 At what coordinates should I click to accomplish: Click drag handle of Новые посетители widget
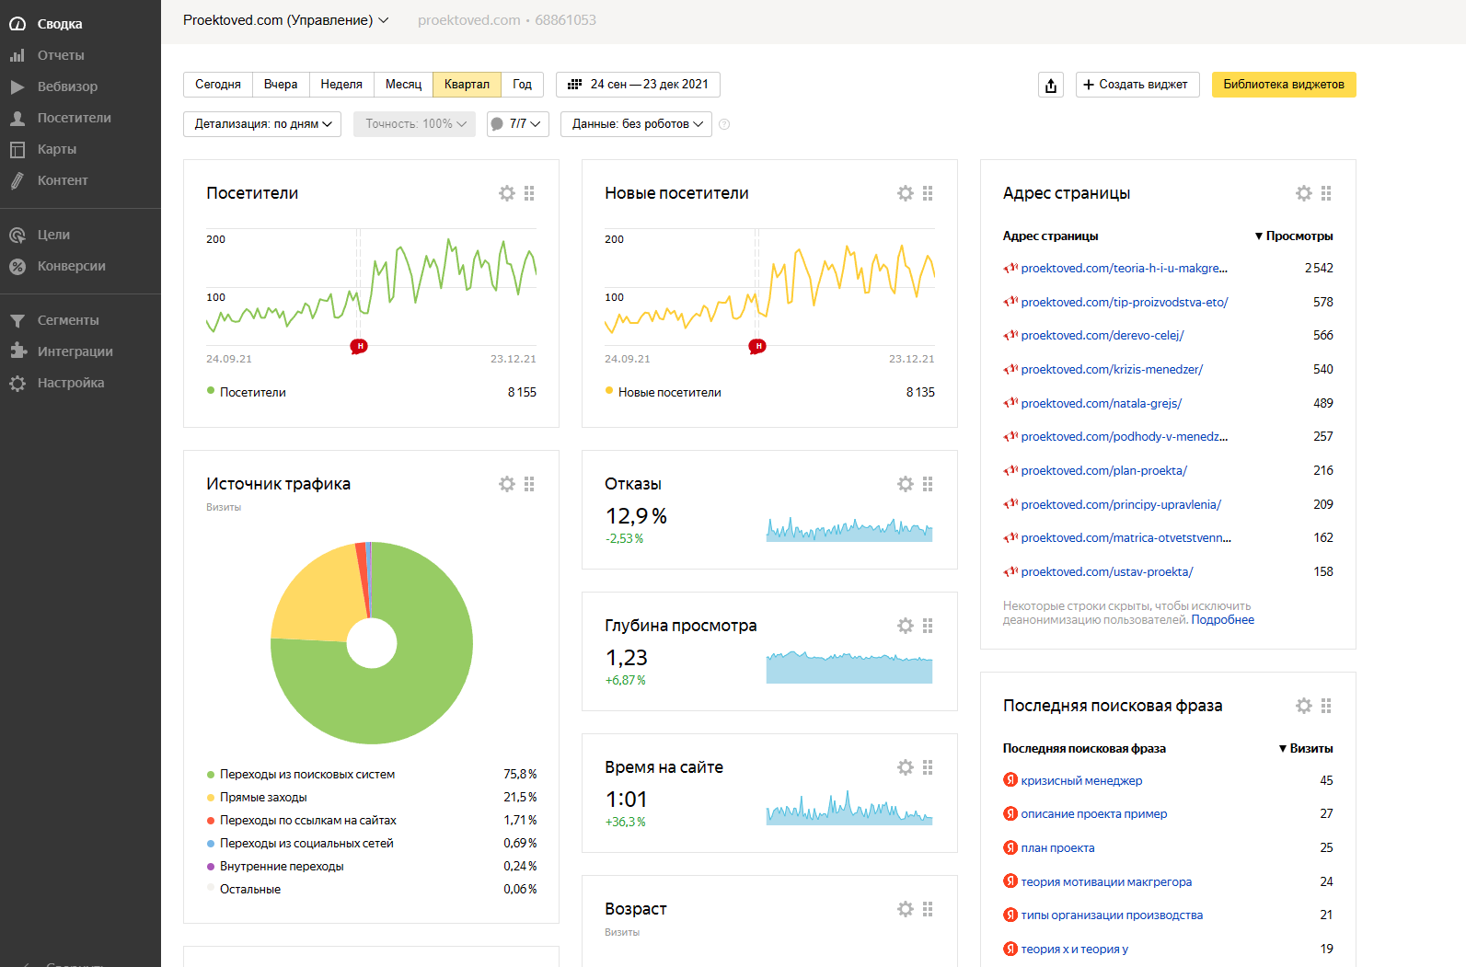coord(928,193)
